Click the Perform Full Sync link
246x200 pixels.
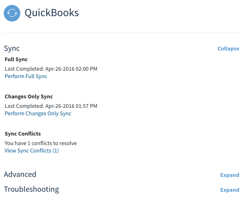point(26,76)
